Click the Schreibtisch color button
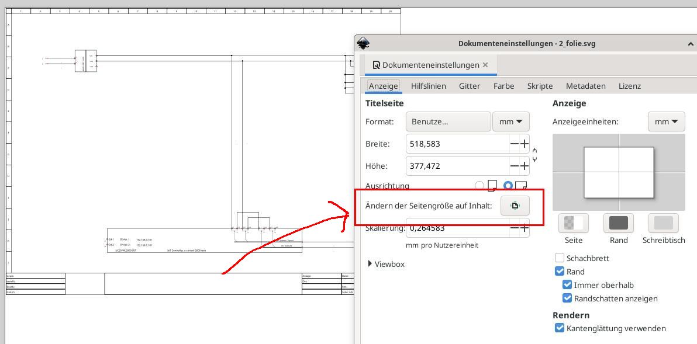Screen dimensions: 697x344 pyautogui.click(x=663, y=224)
